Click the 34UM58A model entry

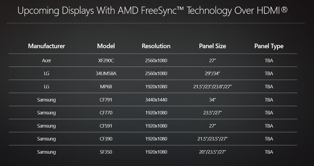click(x=106, y=74)
